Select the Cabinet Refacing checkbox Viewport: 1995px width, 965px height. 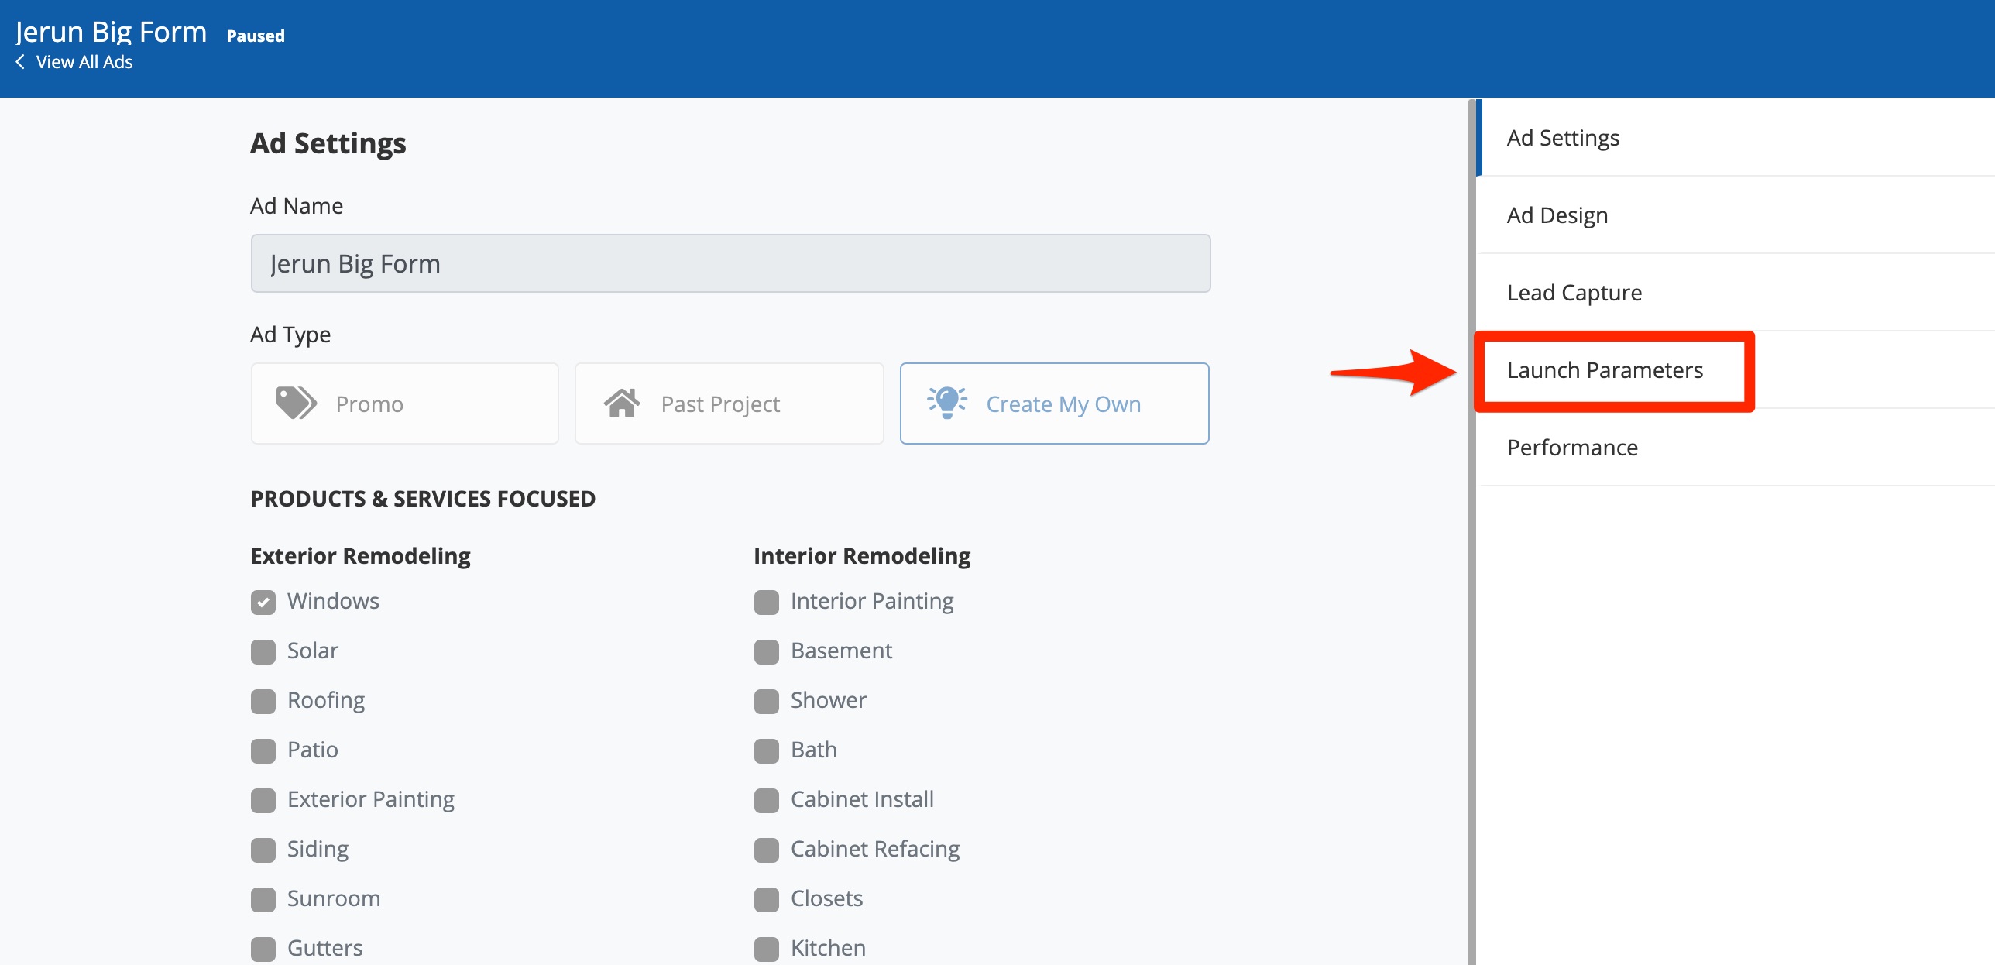tap(767, 850)
